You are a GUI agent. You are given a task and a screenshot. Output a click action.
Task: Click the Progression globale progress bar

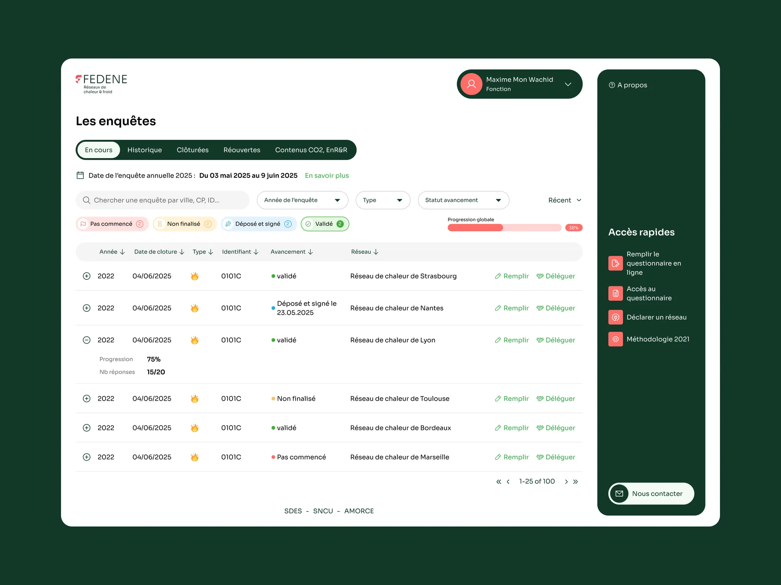(504, 228)
